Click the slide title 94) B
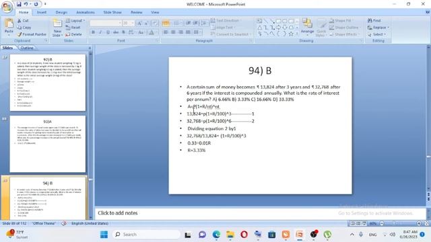This screenshot has width=431, height=242. point(260,71)
